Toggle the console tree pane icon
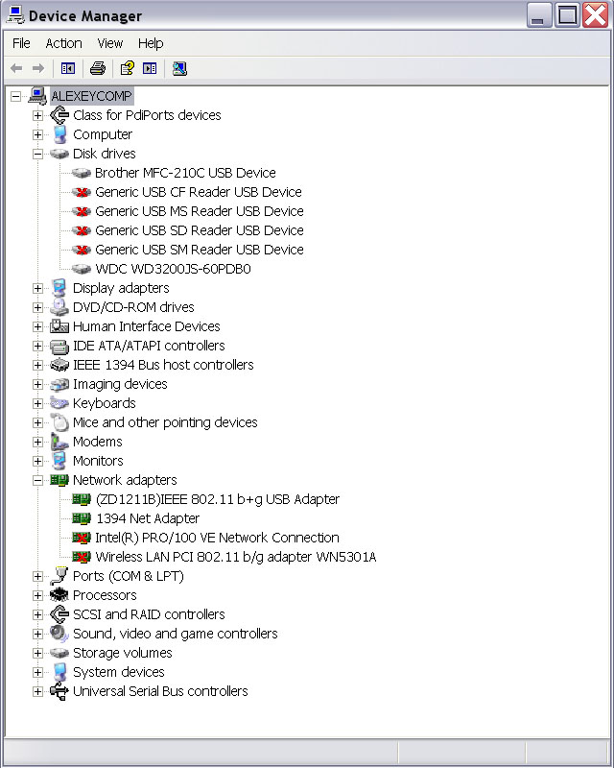This screenshot has height=768, width=614. pyautogui.click(x=68, y=68)
